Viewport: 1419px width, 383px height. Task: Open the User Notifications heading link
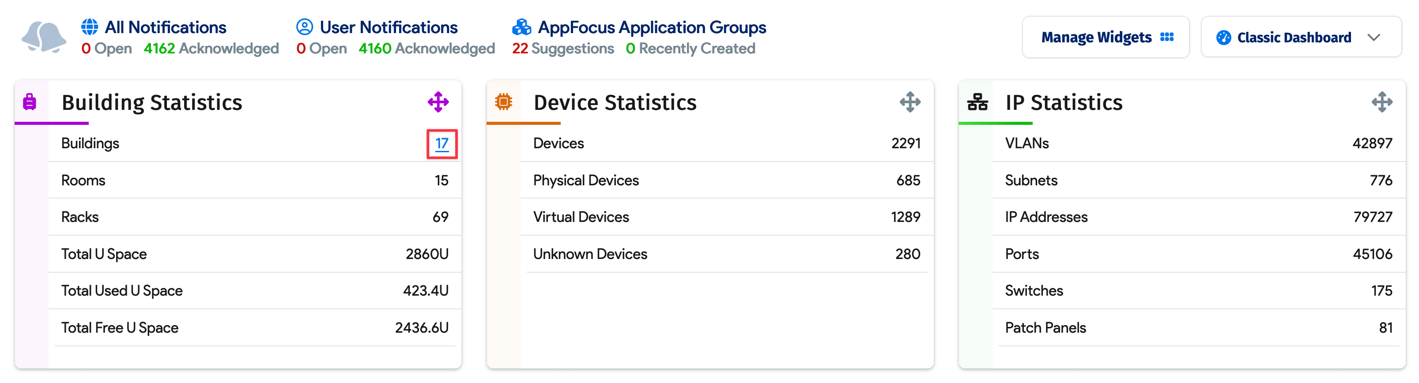389,27
